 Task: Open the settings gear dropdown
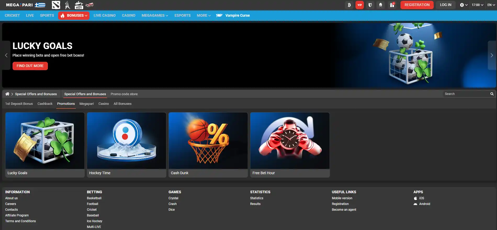pos(464,5)
